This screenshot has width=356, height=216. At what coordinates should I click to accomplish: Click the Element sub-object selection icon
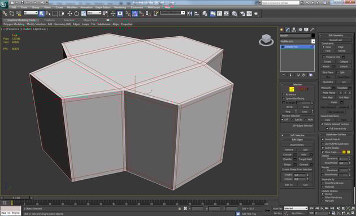click(306, 89)
